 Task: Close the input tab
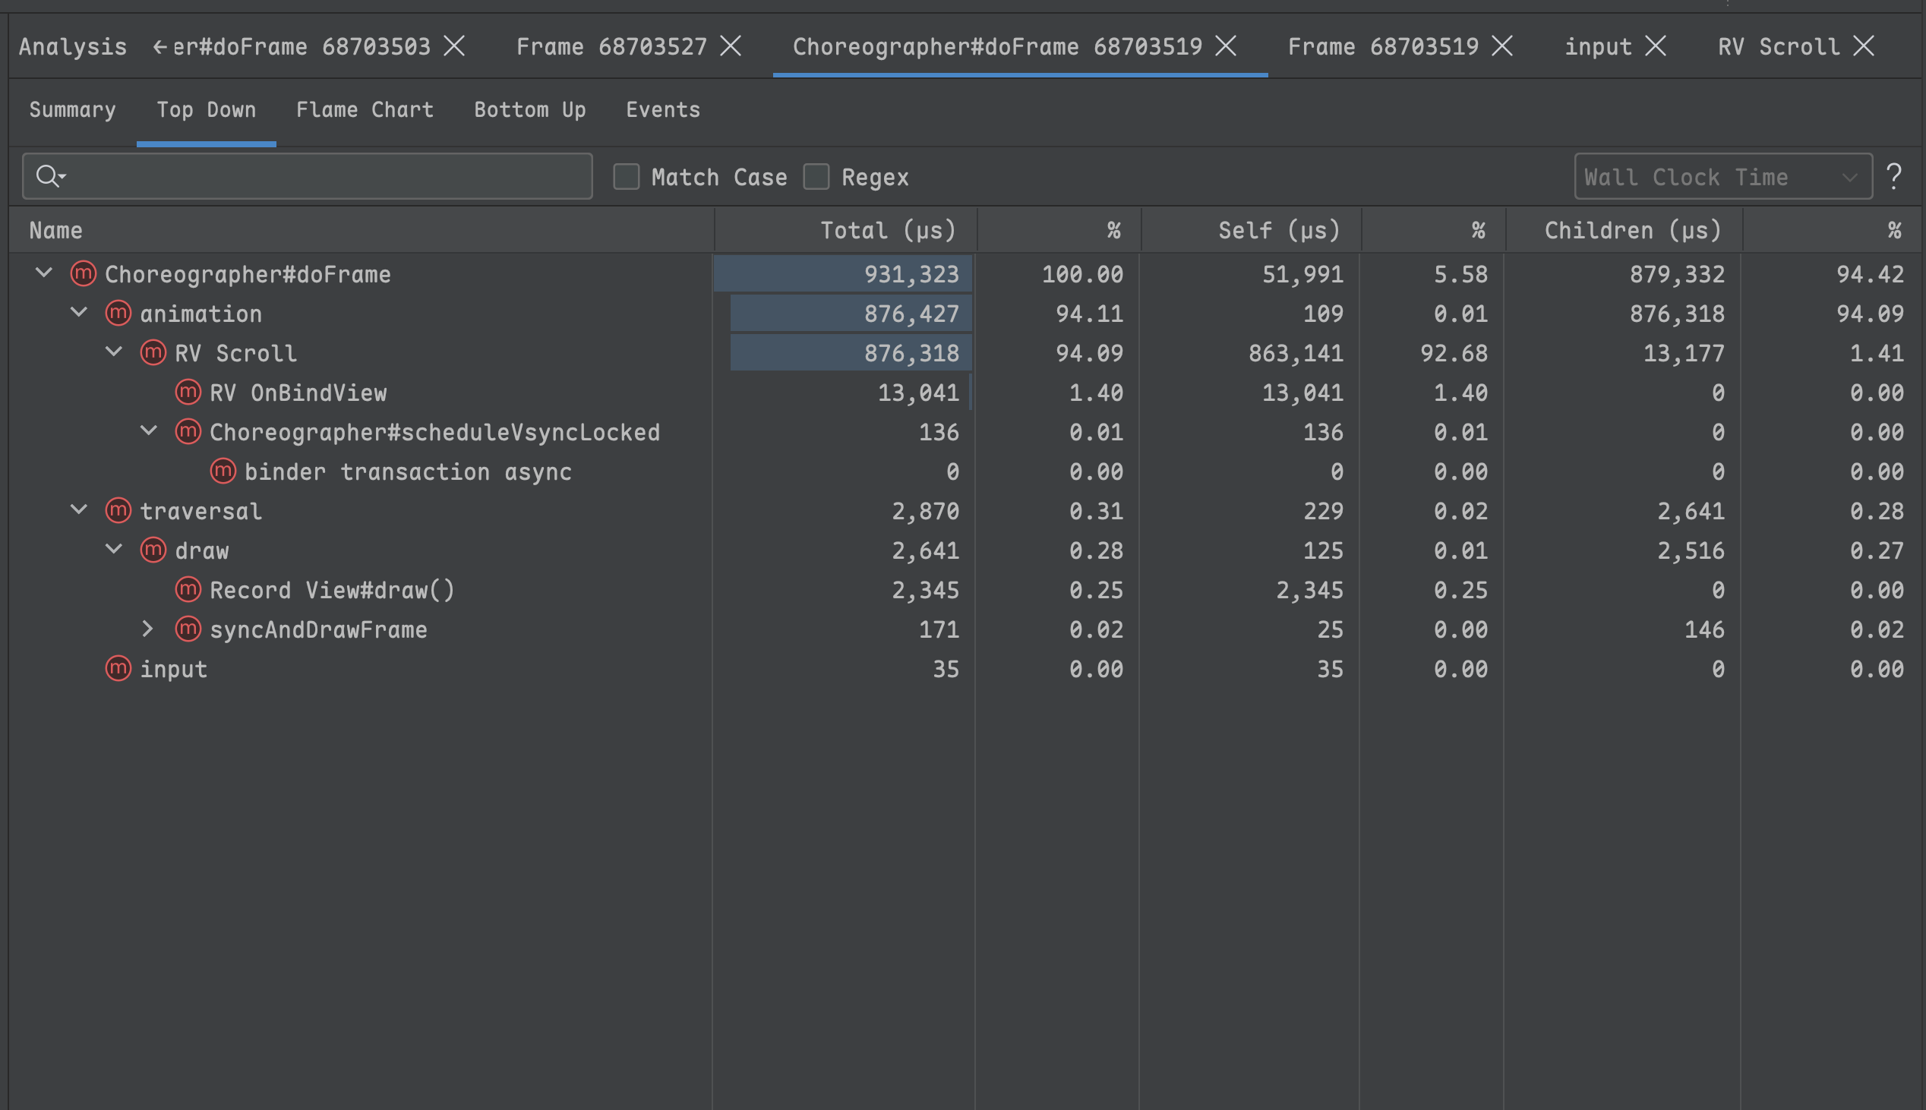pos(1656,46)
